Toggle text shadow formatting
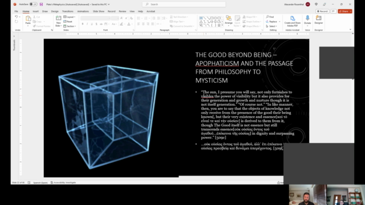 coord(96,24)
